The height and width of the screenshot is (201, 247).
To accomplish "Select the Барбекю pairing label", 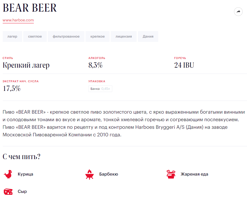I will tap(109, 174).
